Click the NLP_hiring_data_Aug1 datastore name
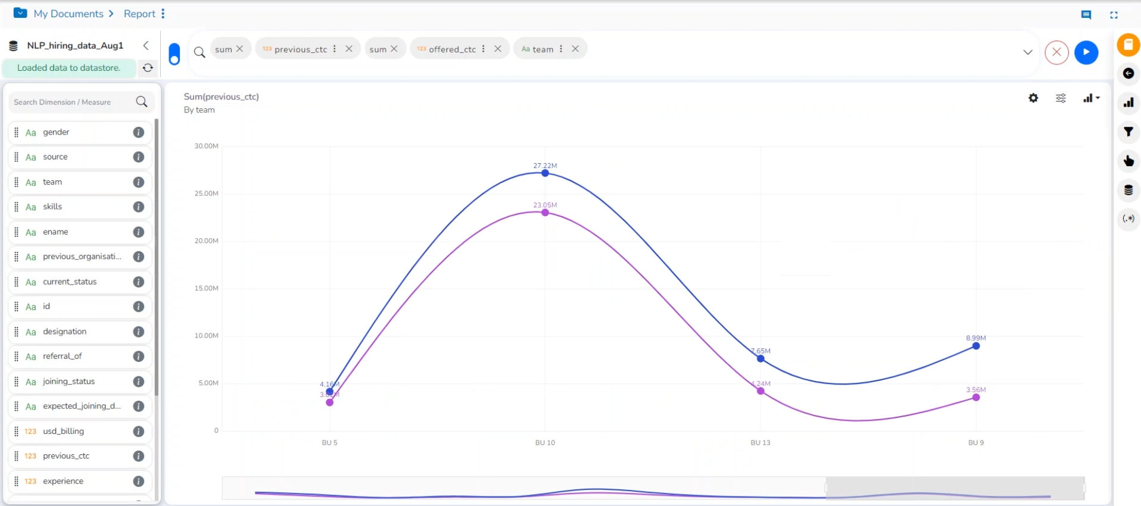The width and height of the screenshot is (1141, 506). (75, 45)
